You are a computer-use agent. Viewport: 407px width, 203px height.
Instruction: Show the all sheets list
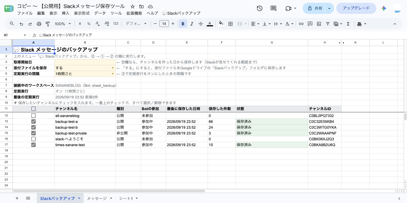[x=28, y=198]
